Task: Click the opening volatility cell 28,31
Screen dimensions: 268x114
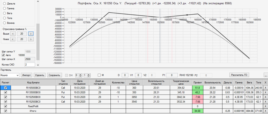Action: tap(157, 92)
